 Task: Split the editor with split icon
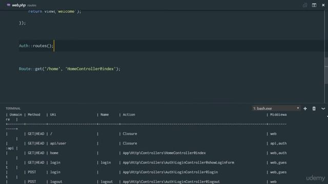pos(314,5)
